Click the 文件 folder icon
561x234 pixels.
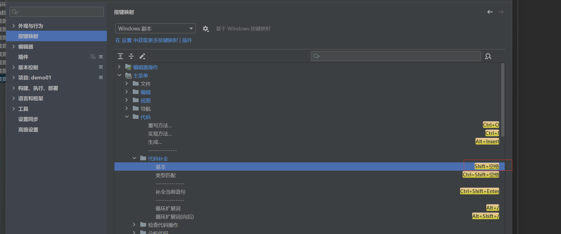click(136, 84)
